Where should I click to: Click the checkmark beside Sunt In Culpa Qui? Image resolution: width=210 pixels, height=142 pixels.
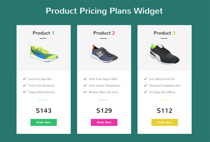[24, 79]
